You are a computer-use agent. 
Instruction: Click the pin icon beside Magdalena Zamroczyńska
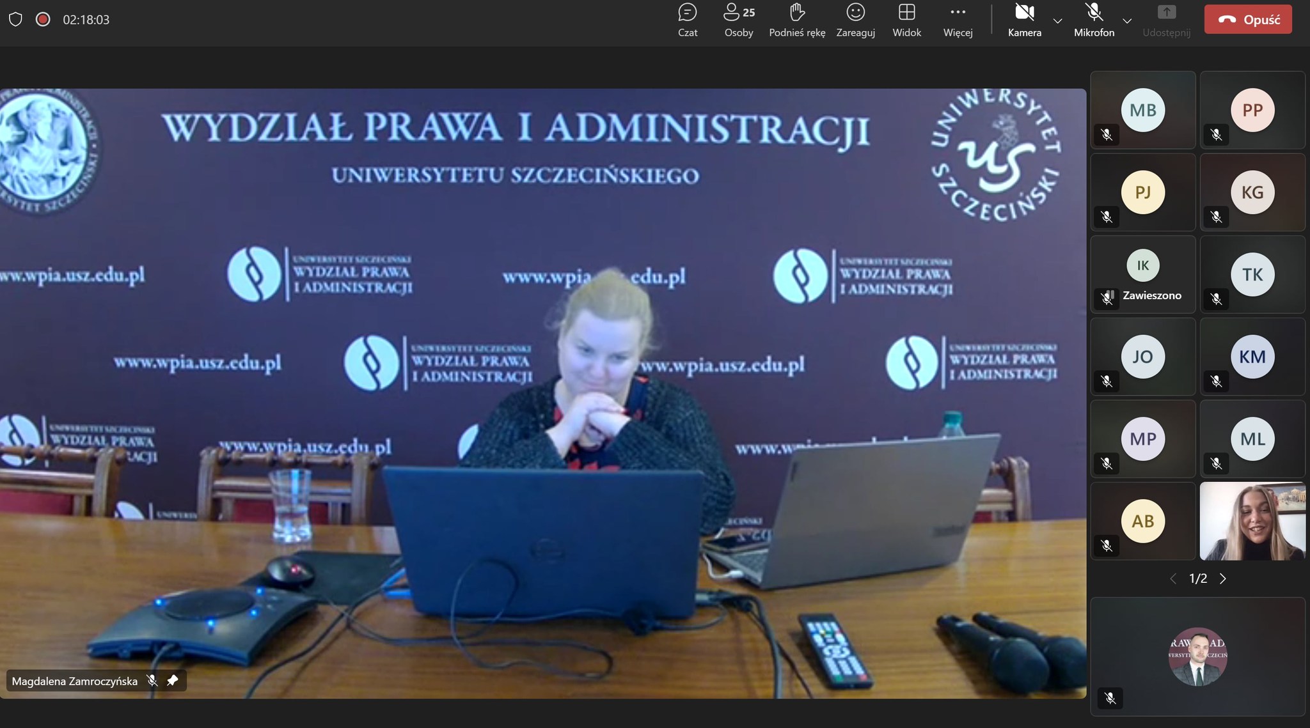(172, 681)
